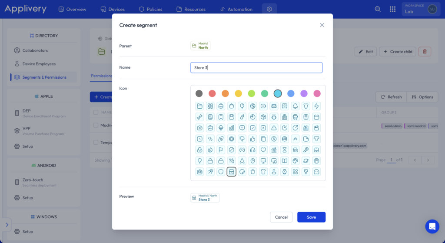Tick the NAME header checkbox in the table
Image resolution: width=445 pixels, height=243 pixels.
point(96,113)
